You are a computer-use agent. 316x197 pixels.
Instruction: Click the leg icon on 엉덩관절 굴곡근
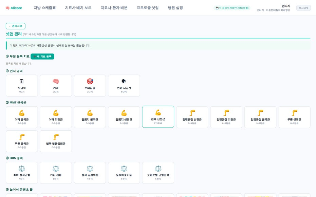pyautogui.click(x=260, y=113)
